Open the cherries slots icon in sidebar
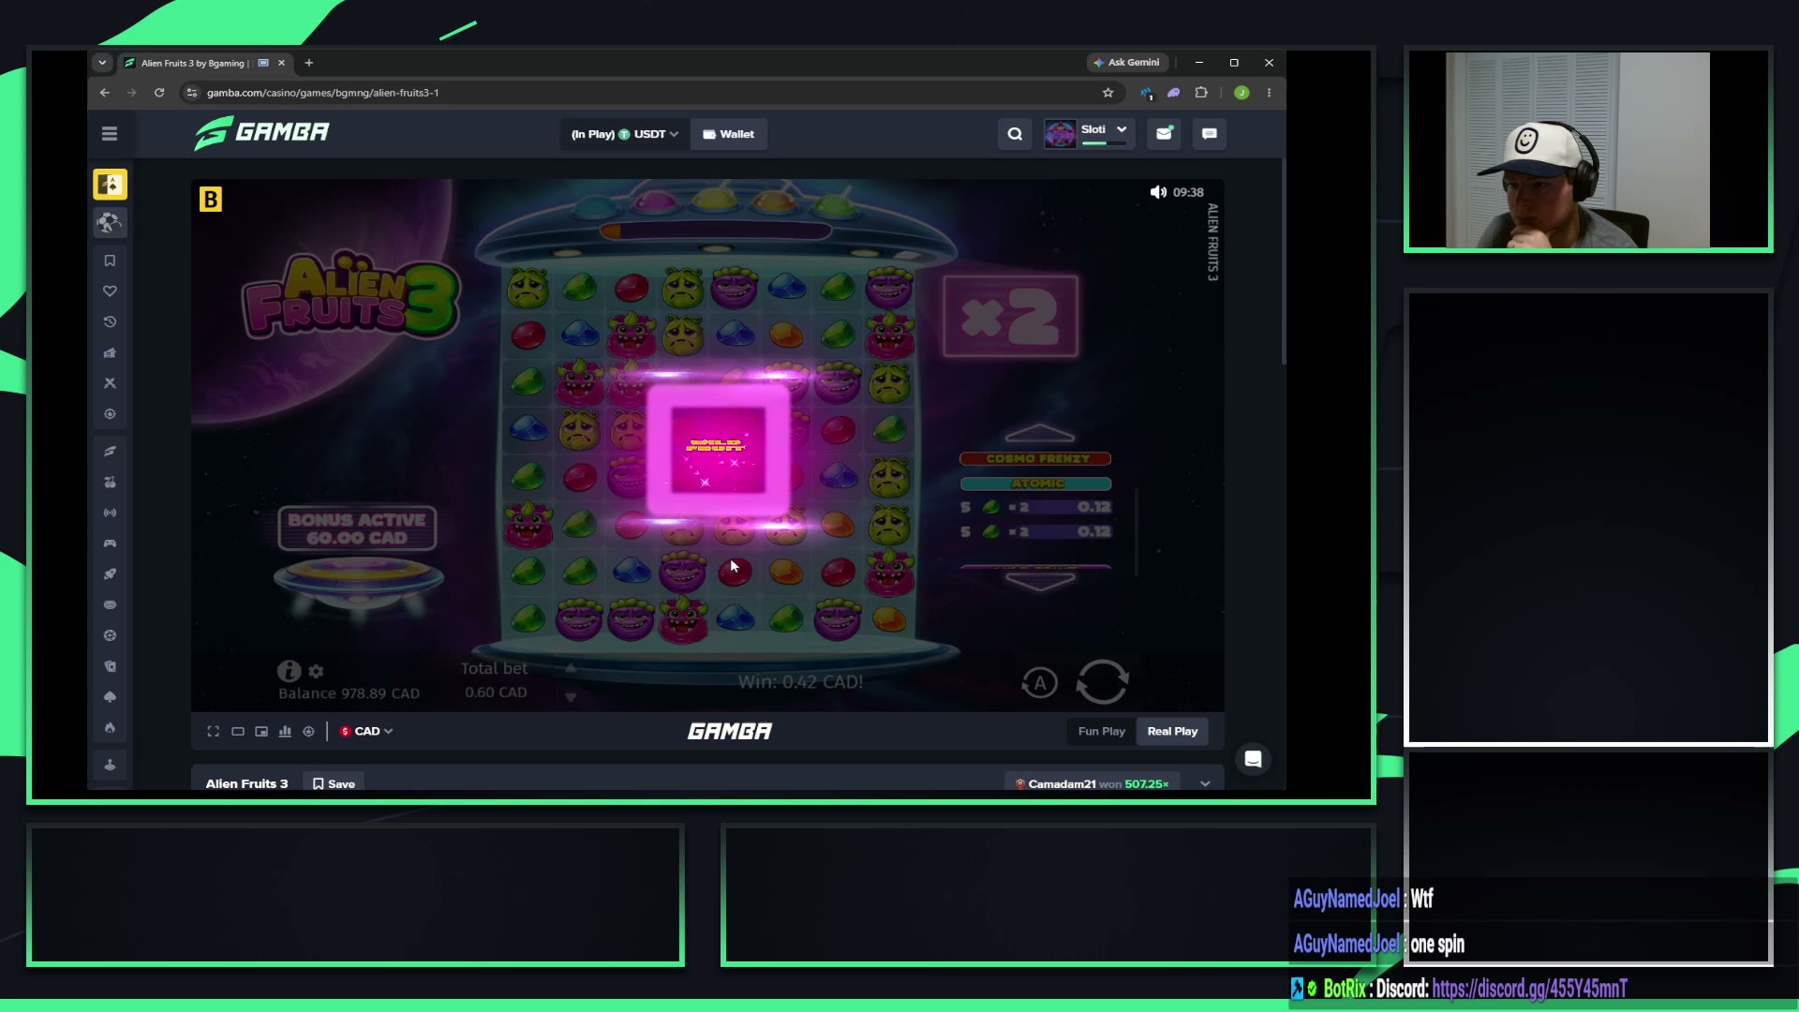The image size is (1799, 1012). (110, 482)
